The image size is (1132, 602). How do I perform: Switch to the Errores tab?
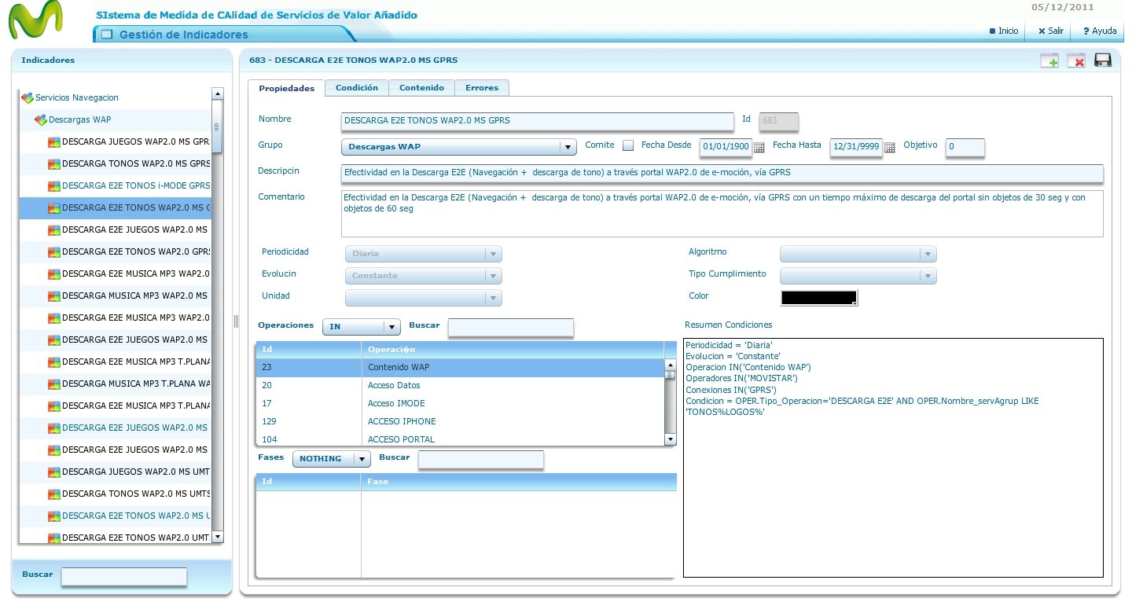click(482, 87)
